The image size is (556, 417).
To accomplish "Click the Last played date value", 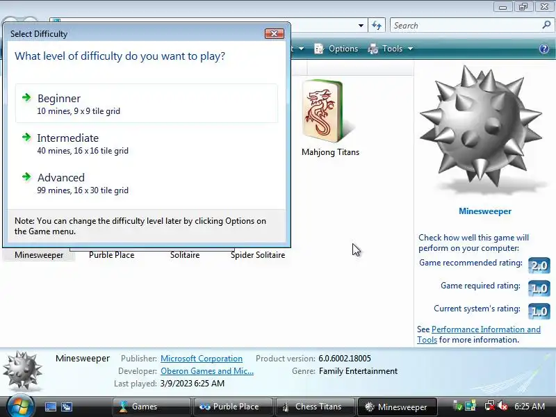I will tap(193, 384).
